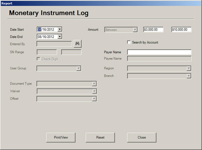The image size is (202, 150).
Task: Click the binoculars lookup icon beside Entered By
Action: click(x=78, y=44)
